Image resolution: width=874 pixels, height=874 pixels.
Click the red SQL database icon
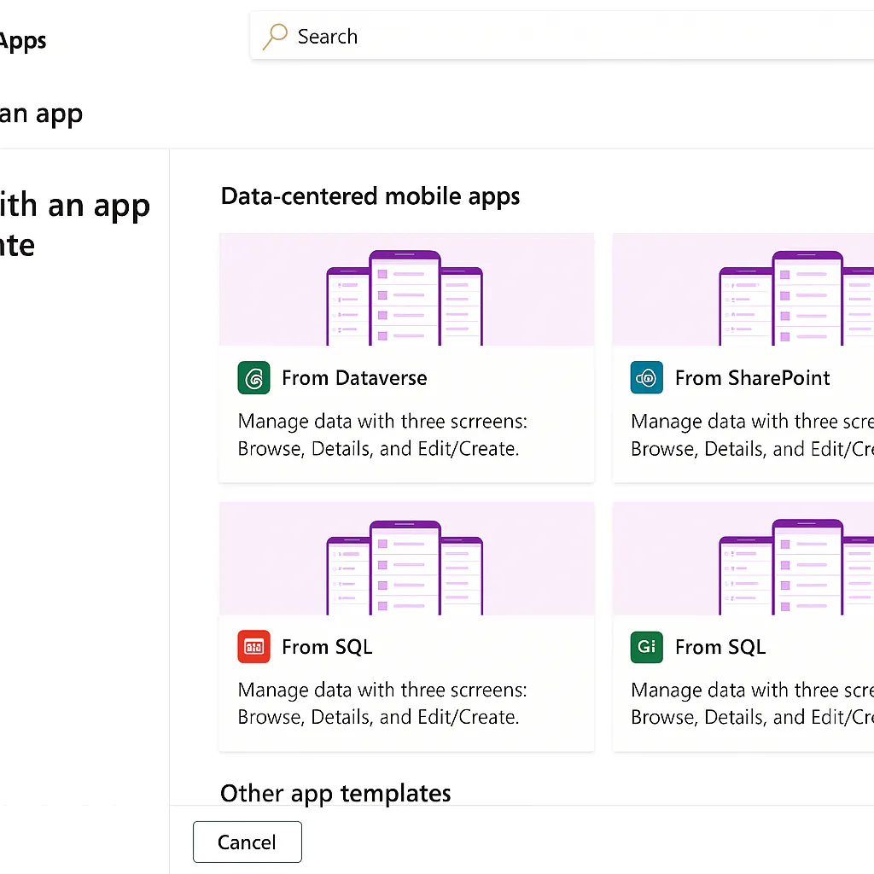point(253,647)
